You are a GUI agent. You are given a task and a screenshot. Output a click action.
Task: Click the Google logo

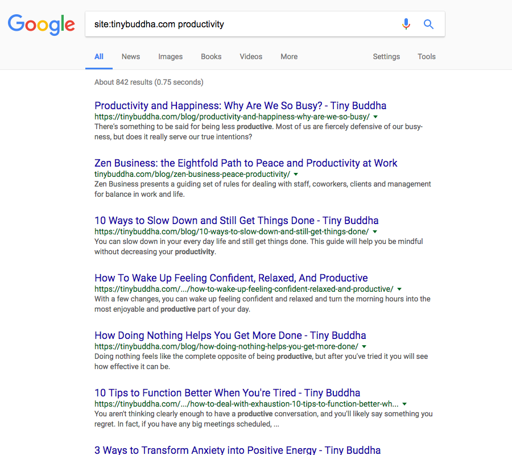pos(42,24)
